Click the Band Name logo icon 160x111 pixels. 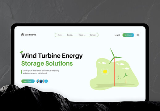(x=23, y=35)
